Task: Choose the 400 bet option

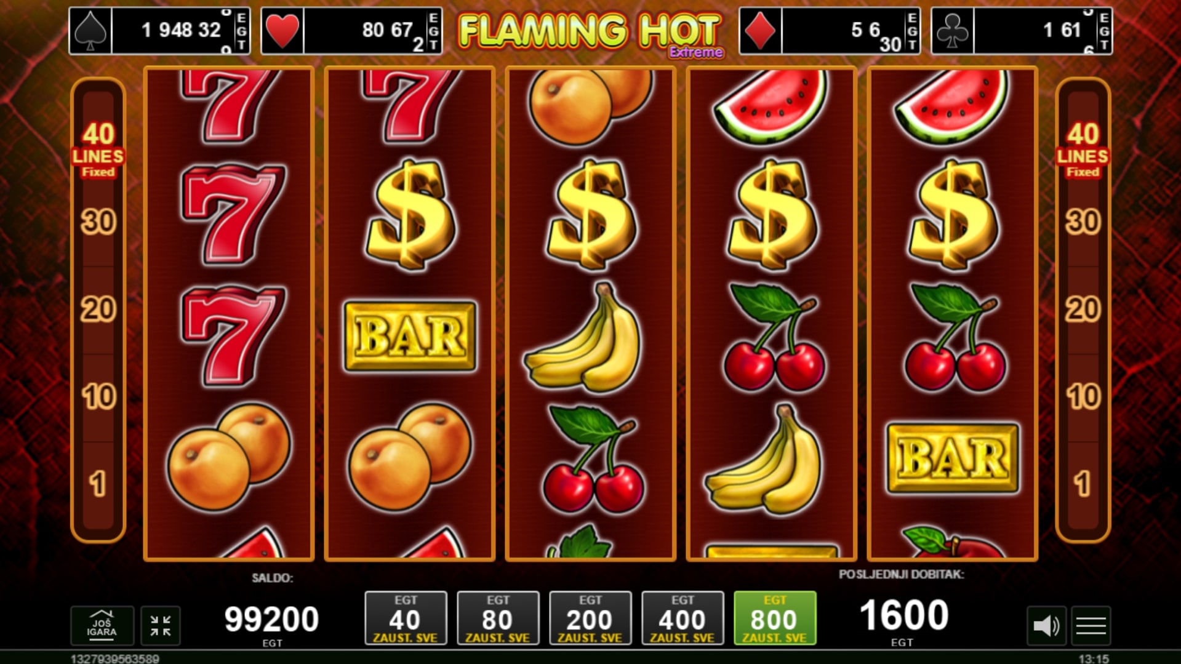Action: click(683, 618)
